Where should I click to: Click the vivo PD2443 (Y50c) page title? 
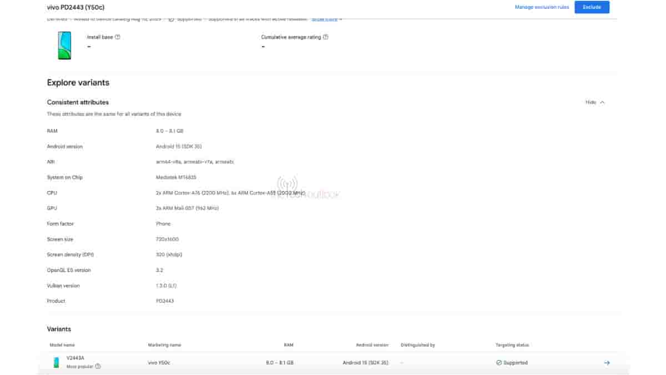click(76, 7)
